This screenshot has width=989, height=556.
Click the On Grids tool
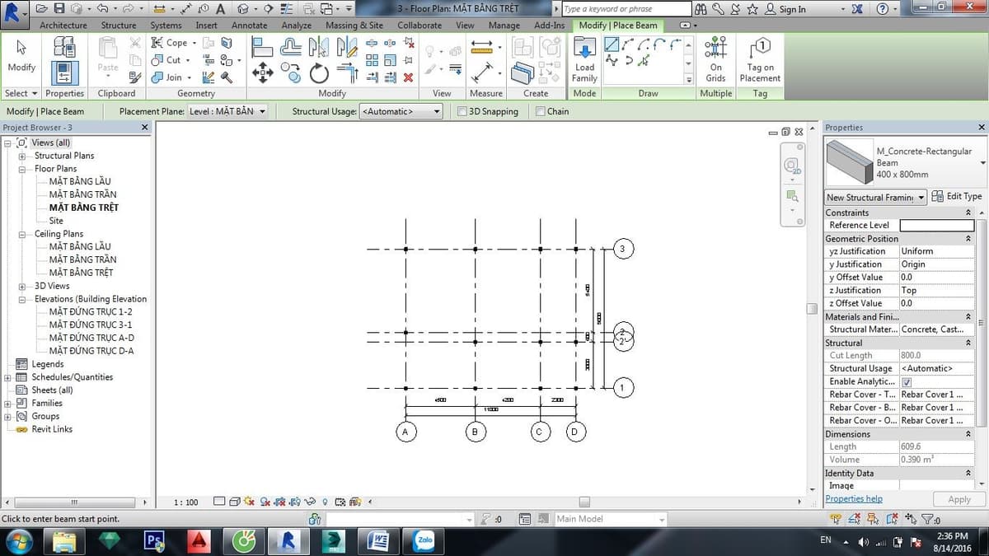[715, 59]
